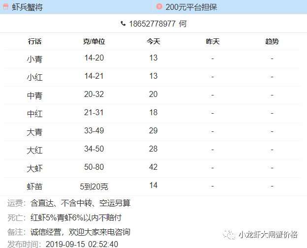Select the 小红 row name
This screenshot has height=248, width=307.
[34, 77]
